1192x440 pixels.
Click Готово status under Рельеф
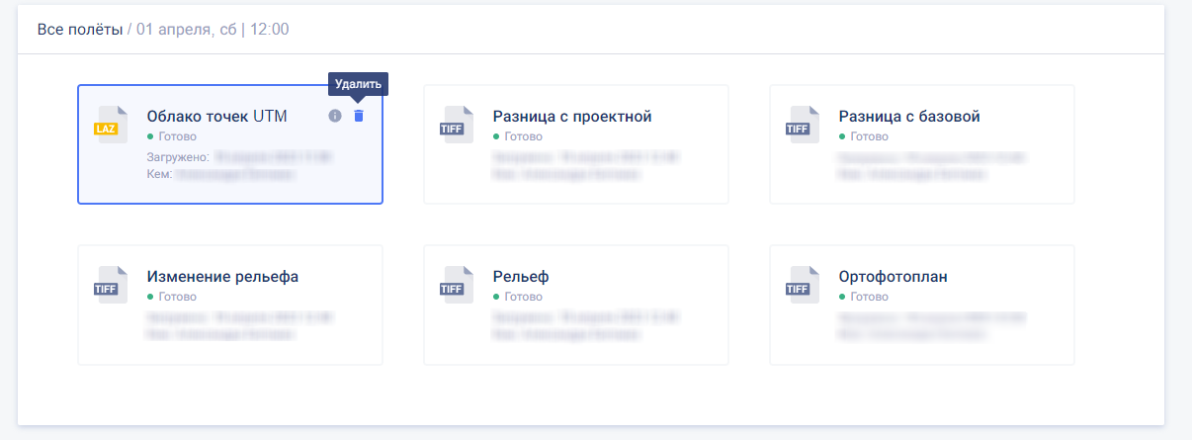click(x=523, y=297)
